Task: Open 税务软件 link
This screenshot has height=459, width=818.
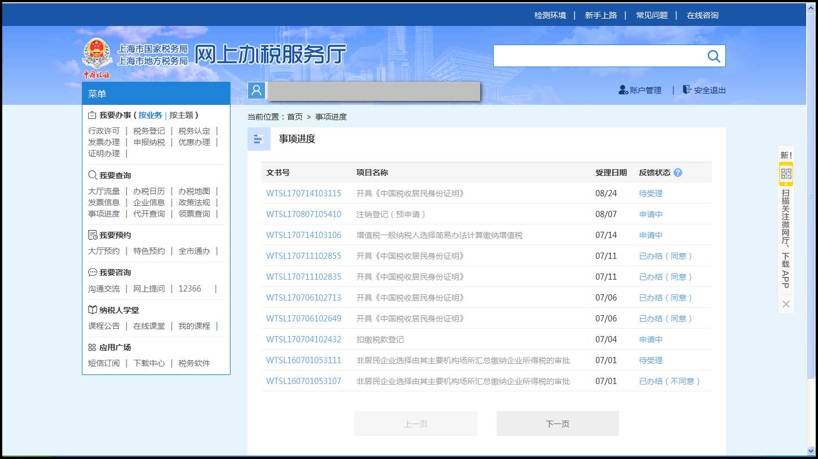Action: click(x=194, y=363)
